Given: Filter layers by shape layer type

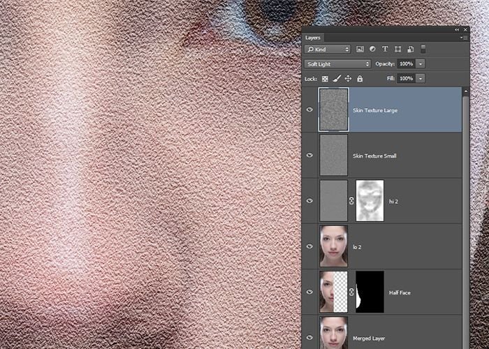Looking at the screenshot, I should [397, 50].
